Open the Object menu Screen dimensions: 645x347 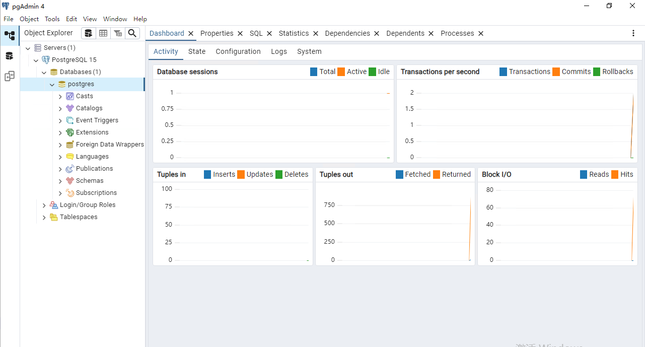point(29,19)
